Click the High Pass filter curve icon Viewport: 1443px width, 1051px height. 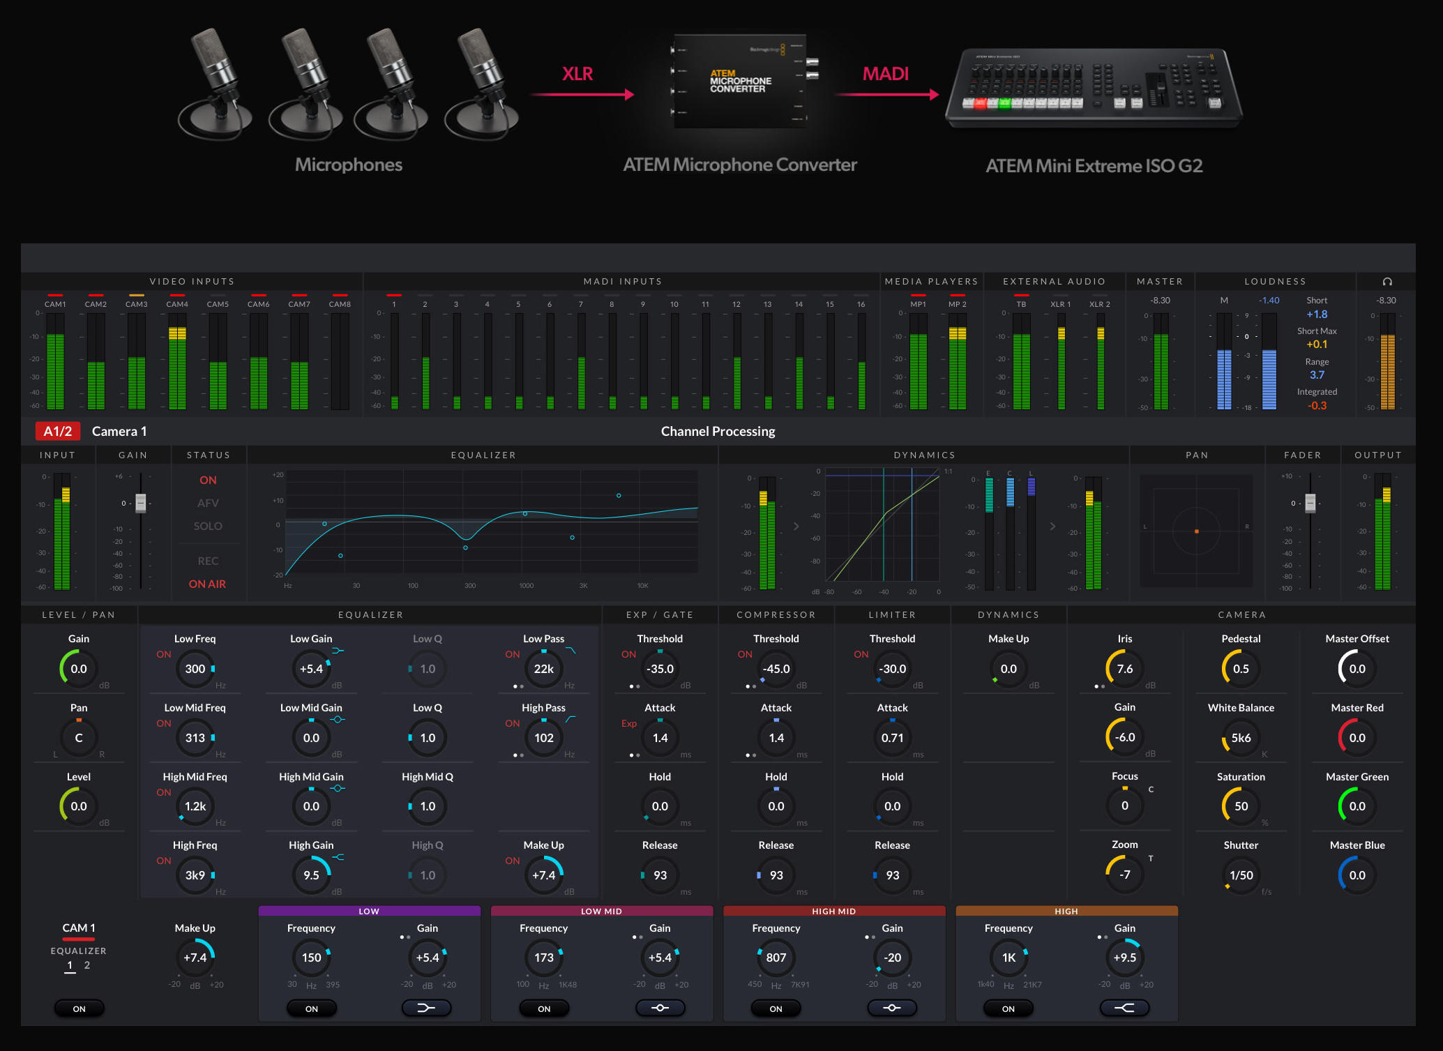click(570, 719)
